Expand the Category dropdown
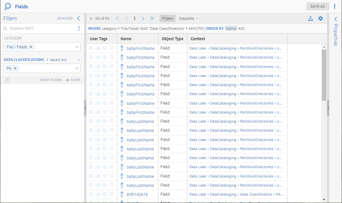342x203 pixels. point(77,47)
